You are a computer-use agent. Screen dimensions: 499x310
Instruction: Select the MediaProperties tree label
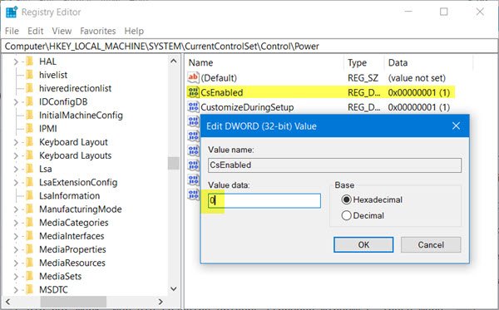tap(72, 249)
